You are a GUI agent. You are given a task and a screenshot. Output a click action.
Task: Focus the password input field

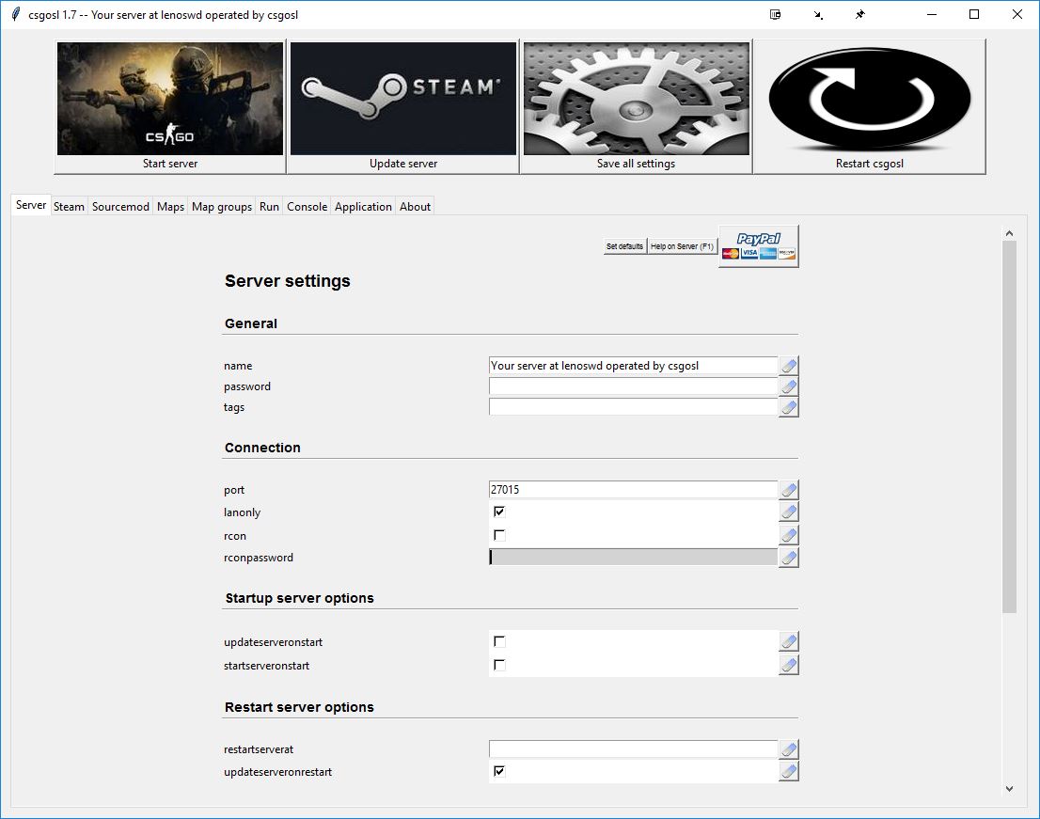[x=633, y=386]
